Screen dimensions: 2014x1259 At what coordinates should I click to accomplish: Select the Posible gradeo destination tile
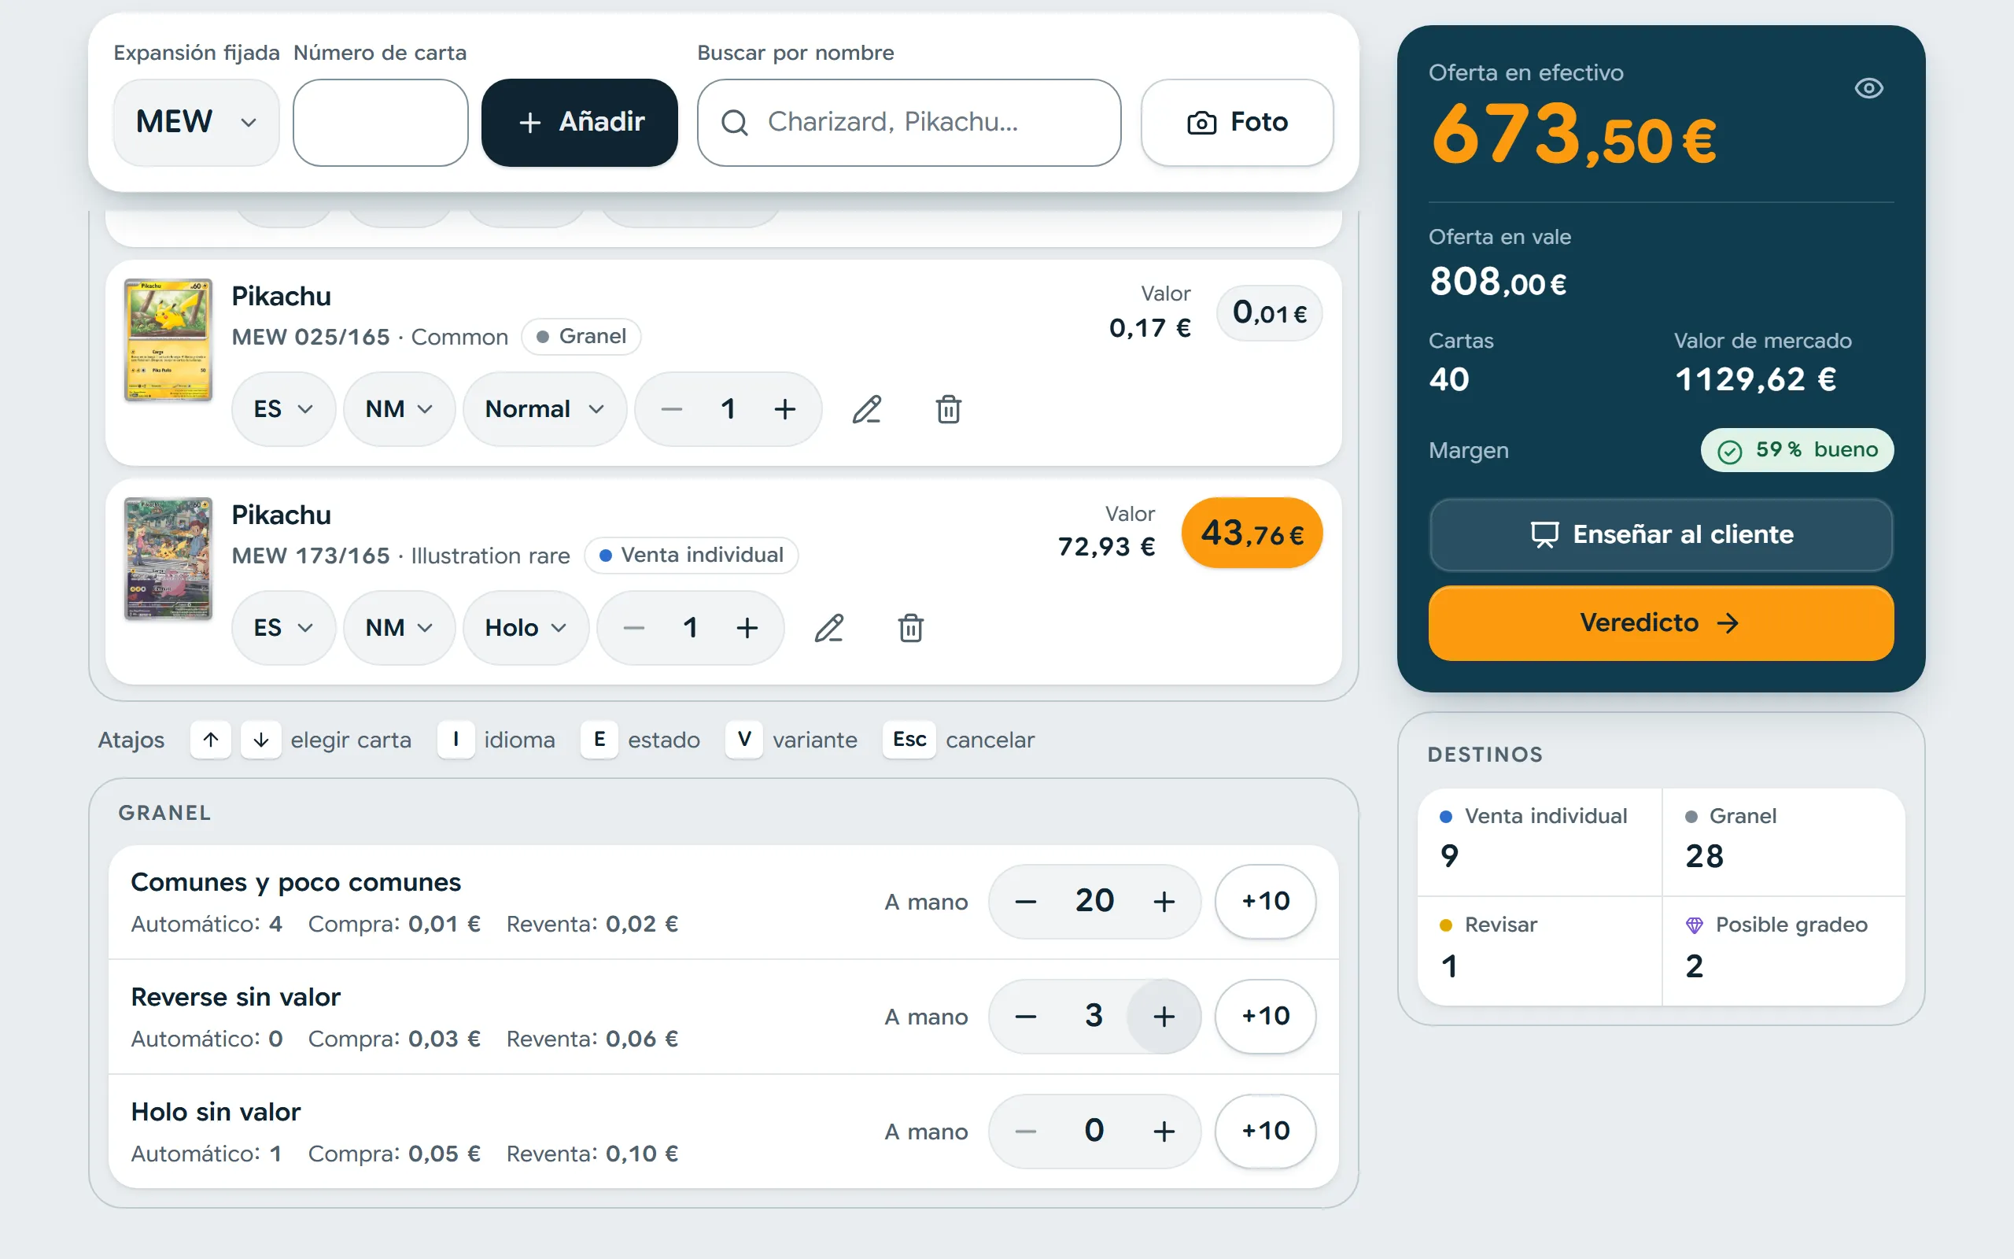tap(1783, 951)
